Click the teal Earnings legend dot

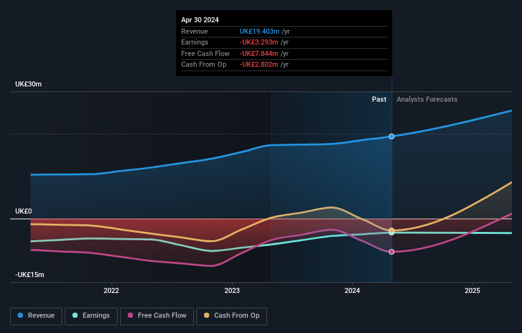point(75,315)
